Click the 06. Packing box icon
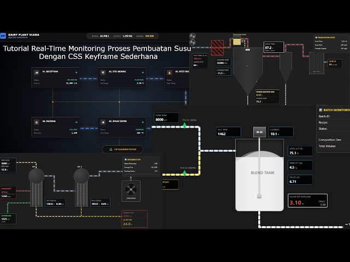Viewport: 350px width, 262px height. (x=37, y=122)
